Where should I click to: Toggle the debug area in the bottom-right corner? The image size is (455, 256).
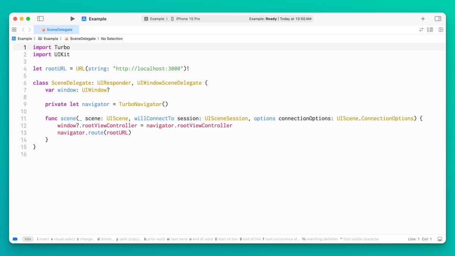(440, 239)
